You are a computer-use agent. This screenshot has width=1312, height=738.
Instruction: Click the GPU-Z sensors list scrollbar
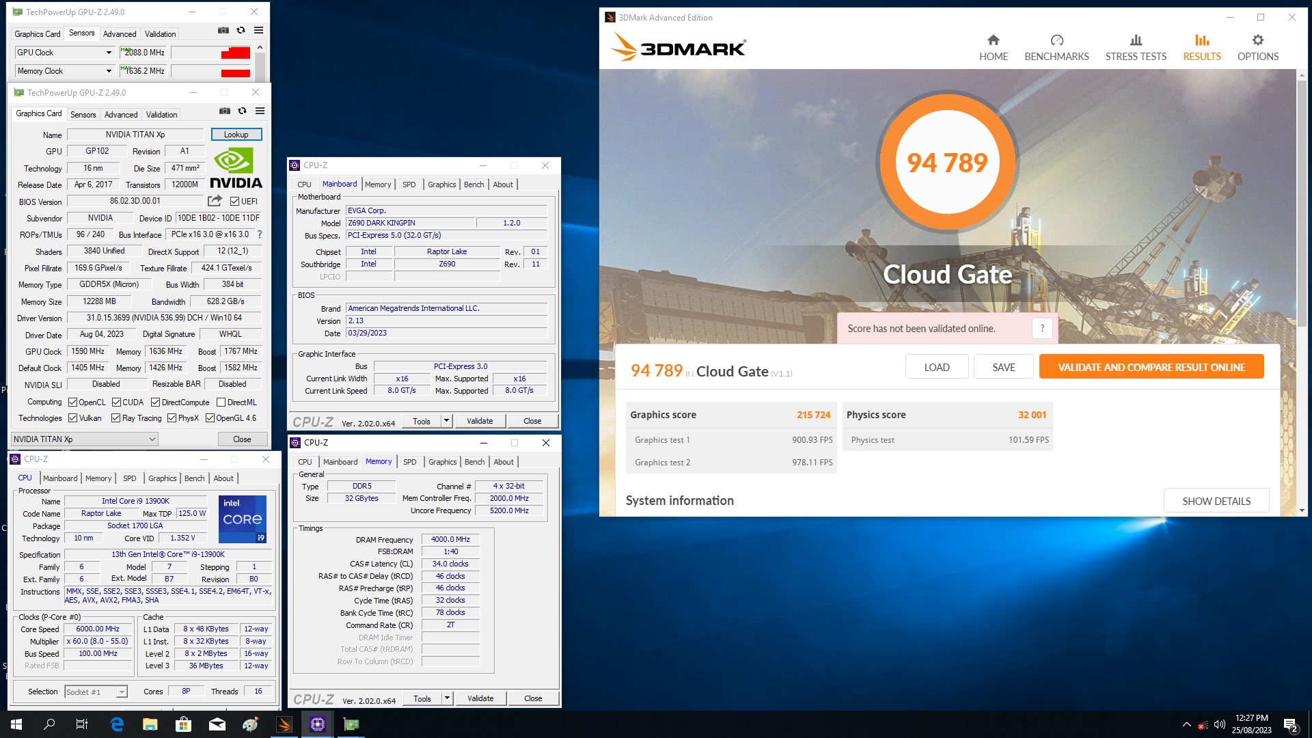pyautogui.click(x=260, y=61)
